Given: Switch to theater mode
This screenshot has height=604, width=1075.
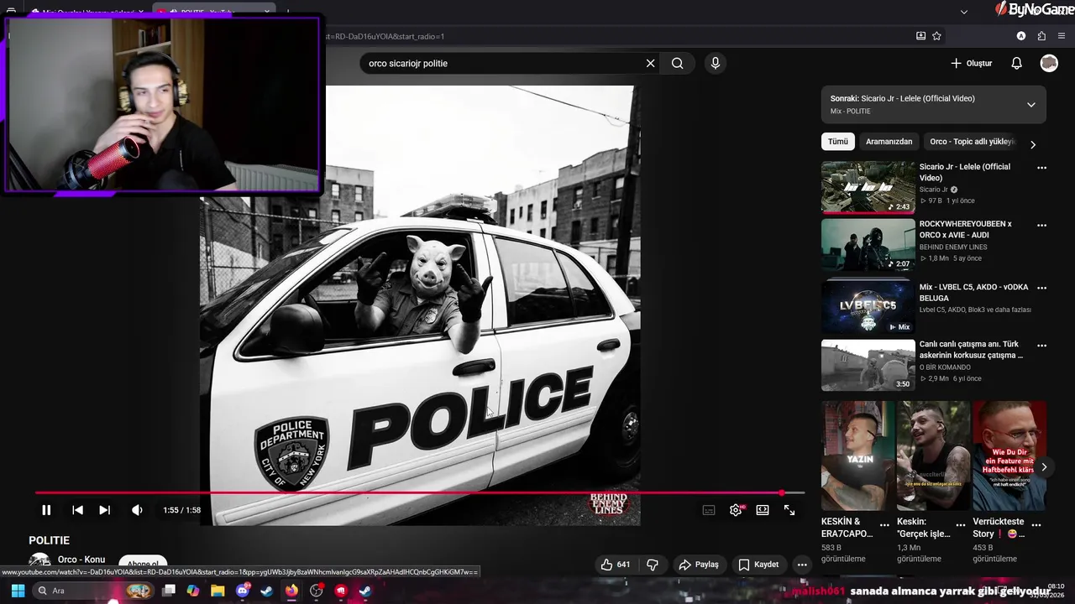Looking at the screenshot, I should pyautogui.click(x=763, y=510).
